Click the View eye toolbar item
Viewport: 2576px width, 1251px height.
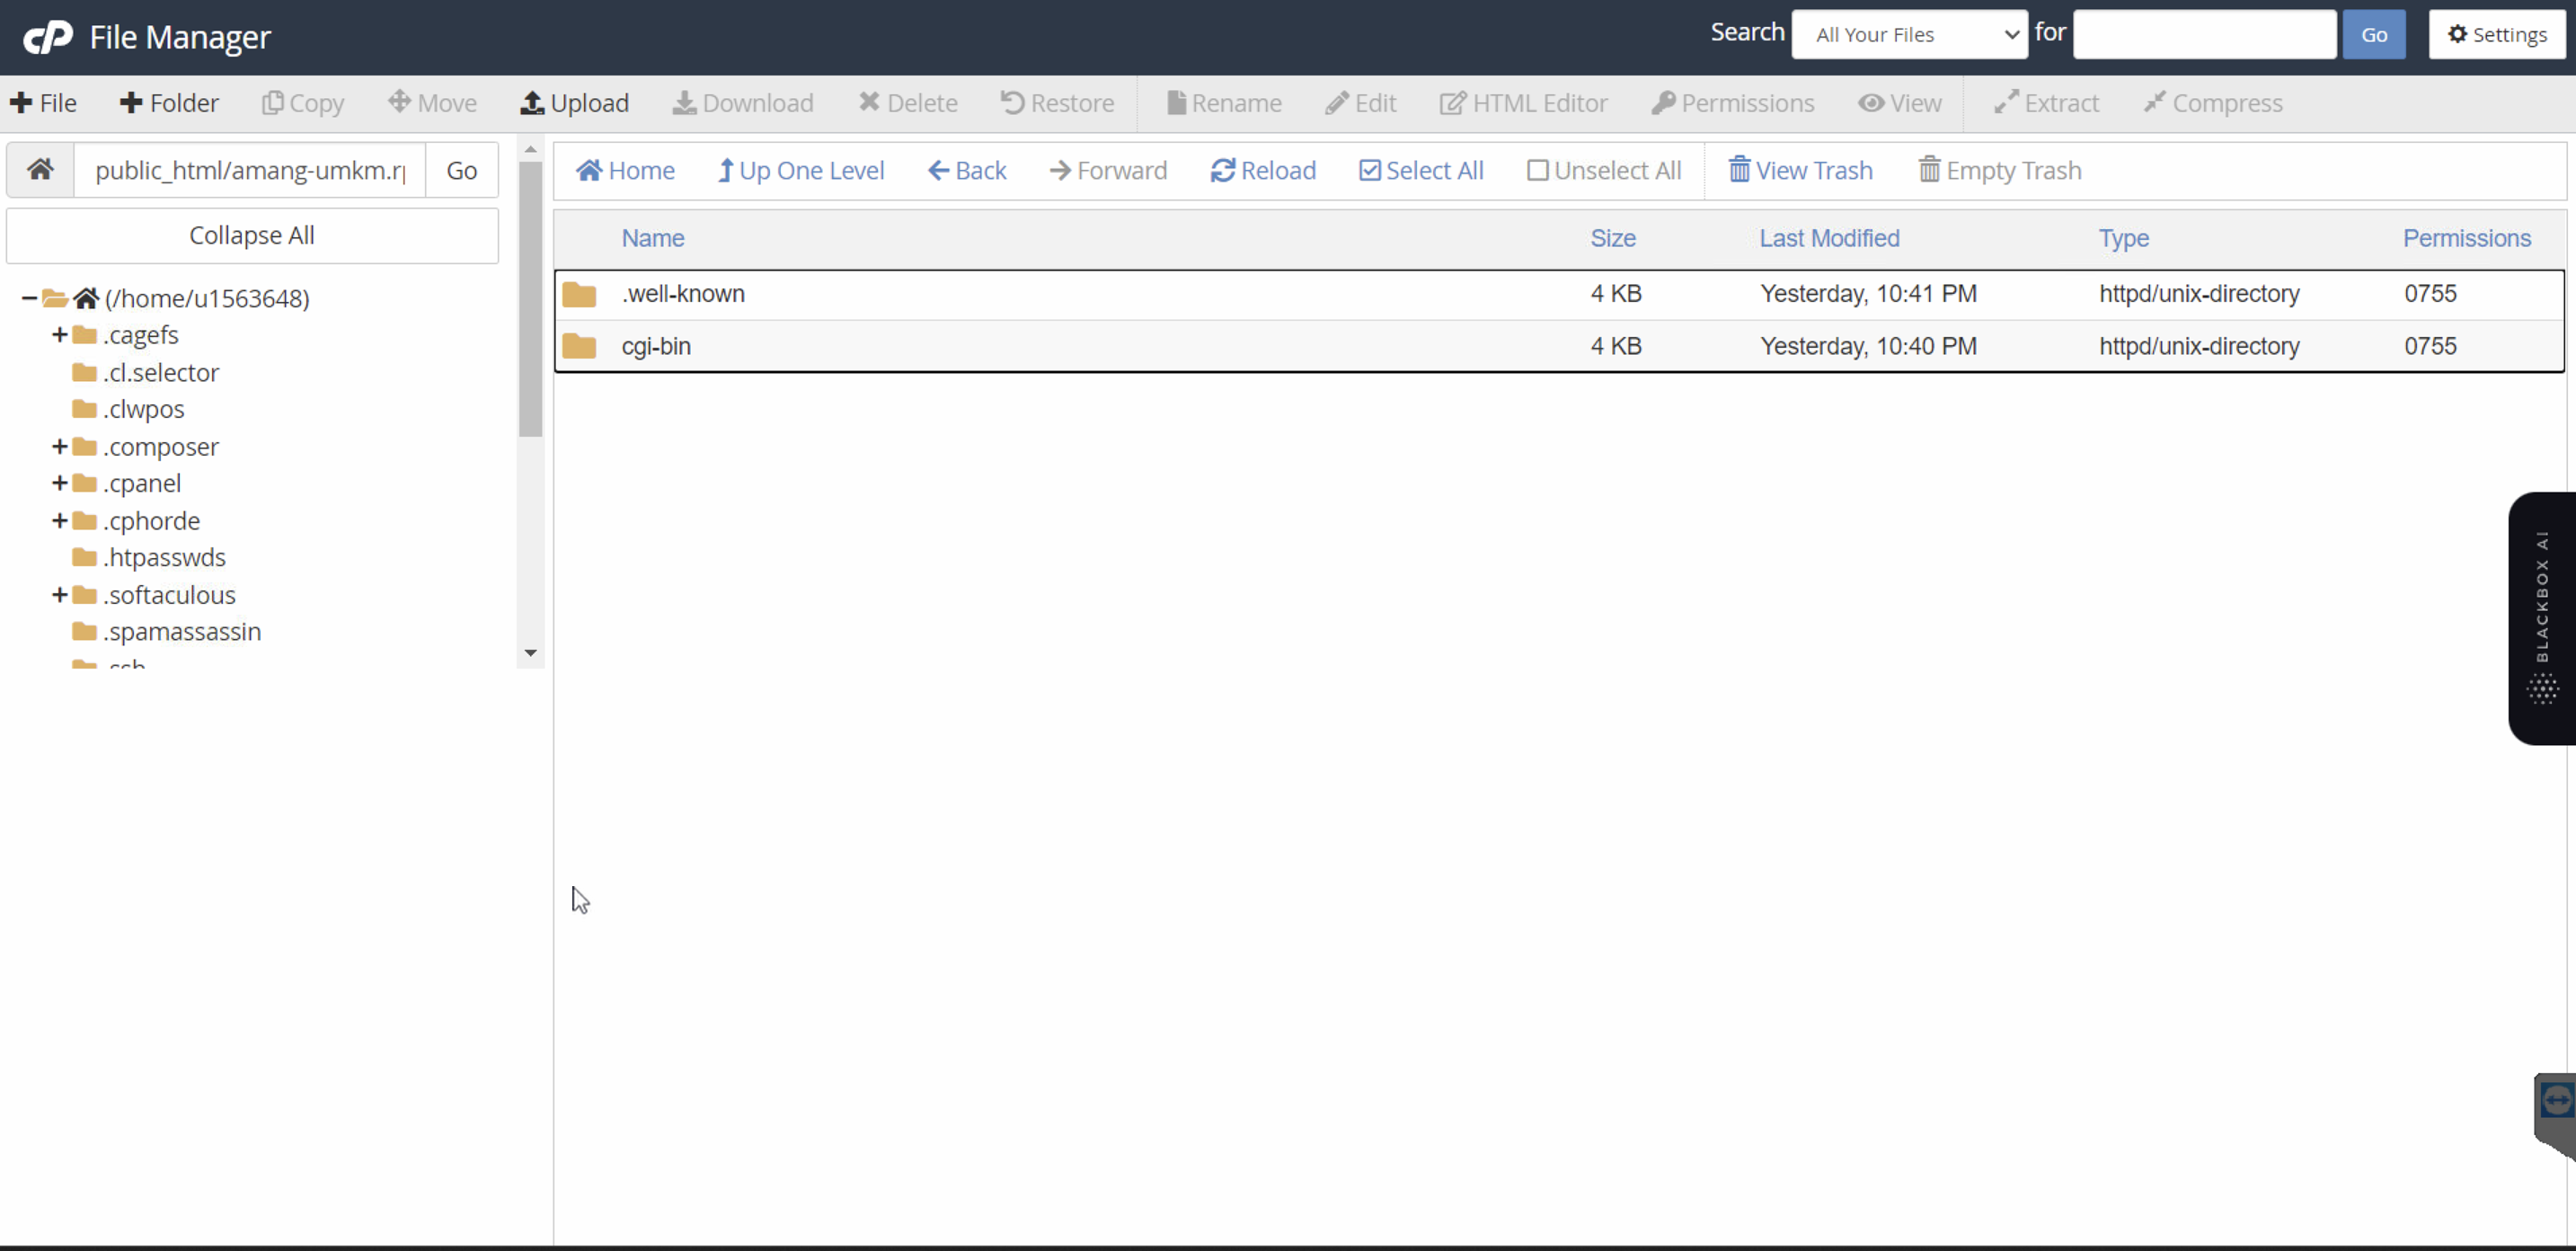pos(1900,103)
